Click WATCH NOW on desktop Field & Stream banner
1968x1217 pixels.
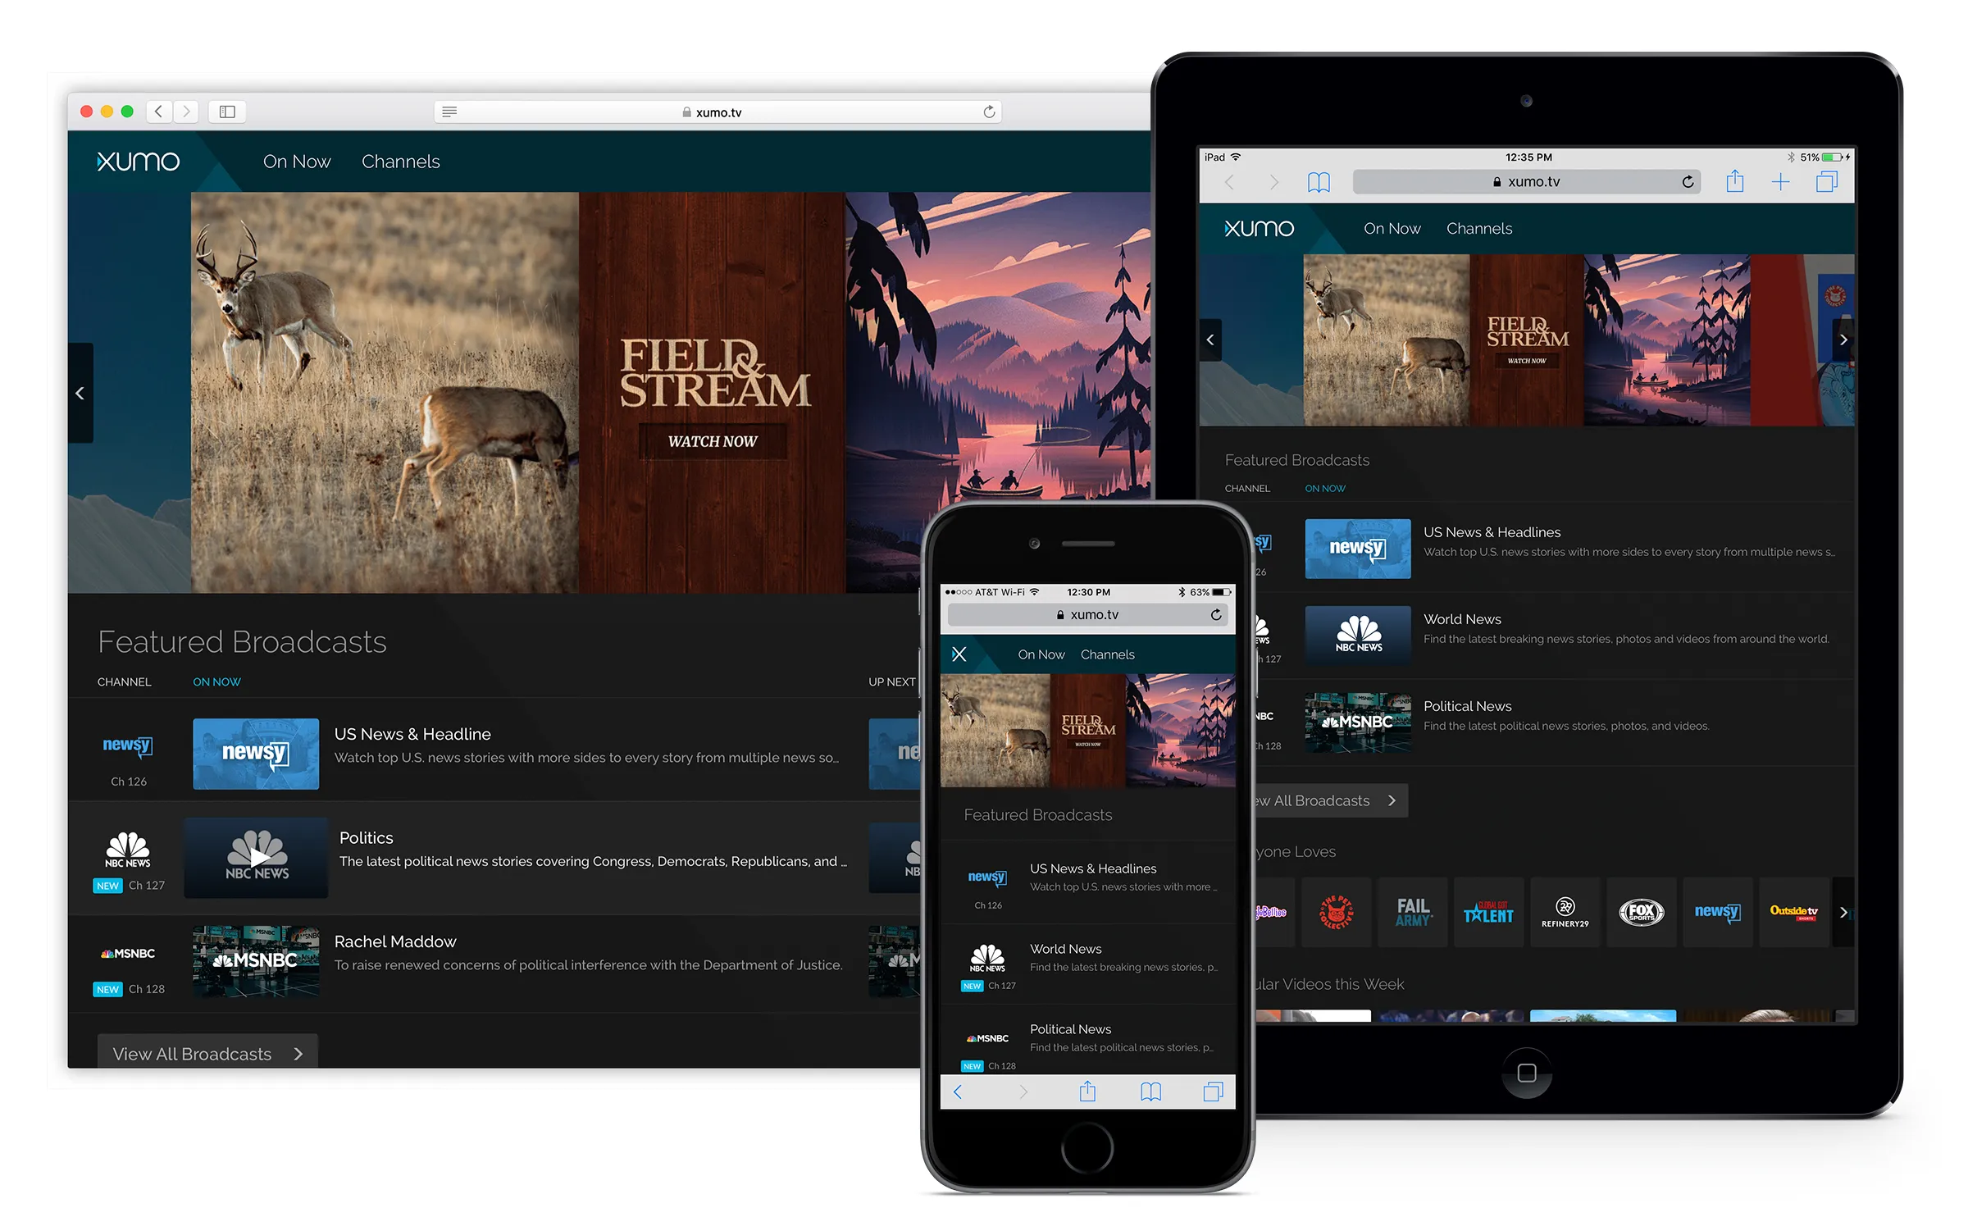(x=713, y=441)
